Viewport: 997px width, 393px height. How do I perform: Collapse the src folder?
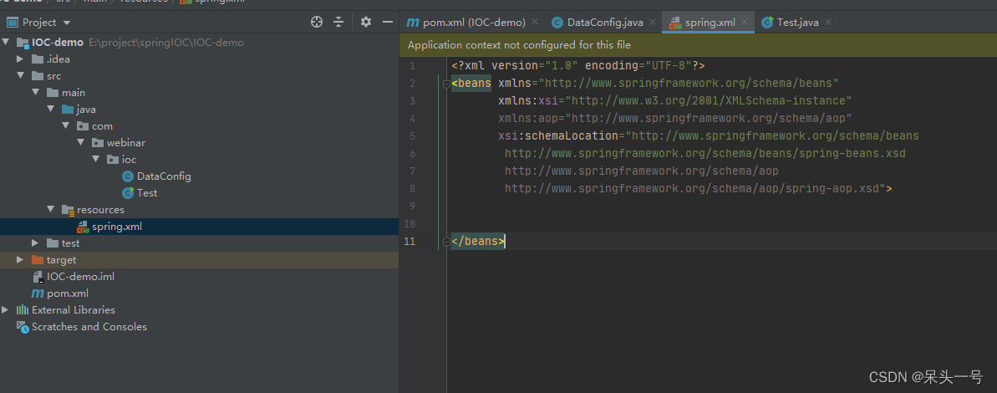point(20,76)
